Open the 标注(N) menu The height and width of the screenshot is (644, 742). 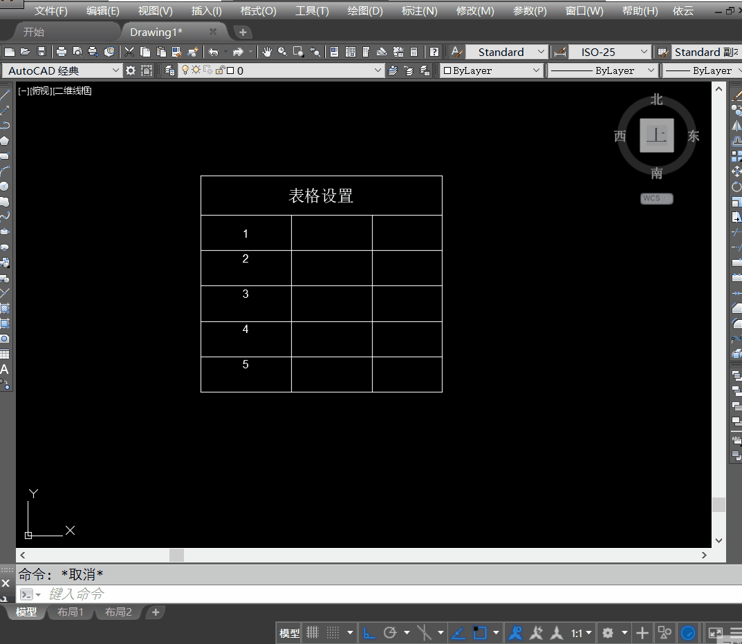coord(419,11)
